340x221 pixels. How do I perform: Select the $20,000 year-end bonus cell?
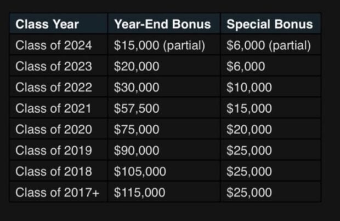[137, 67]
